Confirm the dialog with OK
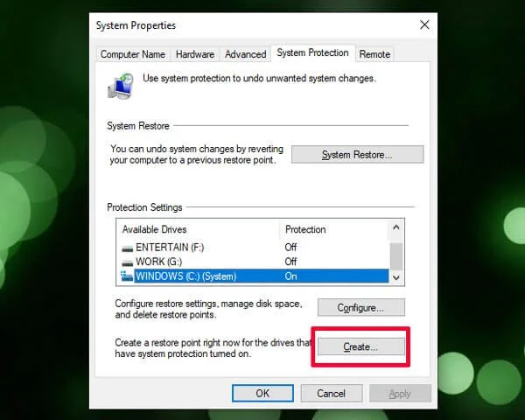 262,393
